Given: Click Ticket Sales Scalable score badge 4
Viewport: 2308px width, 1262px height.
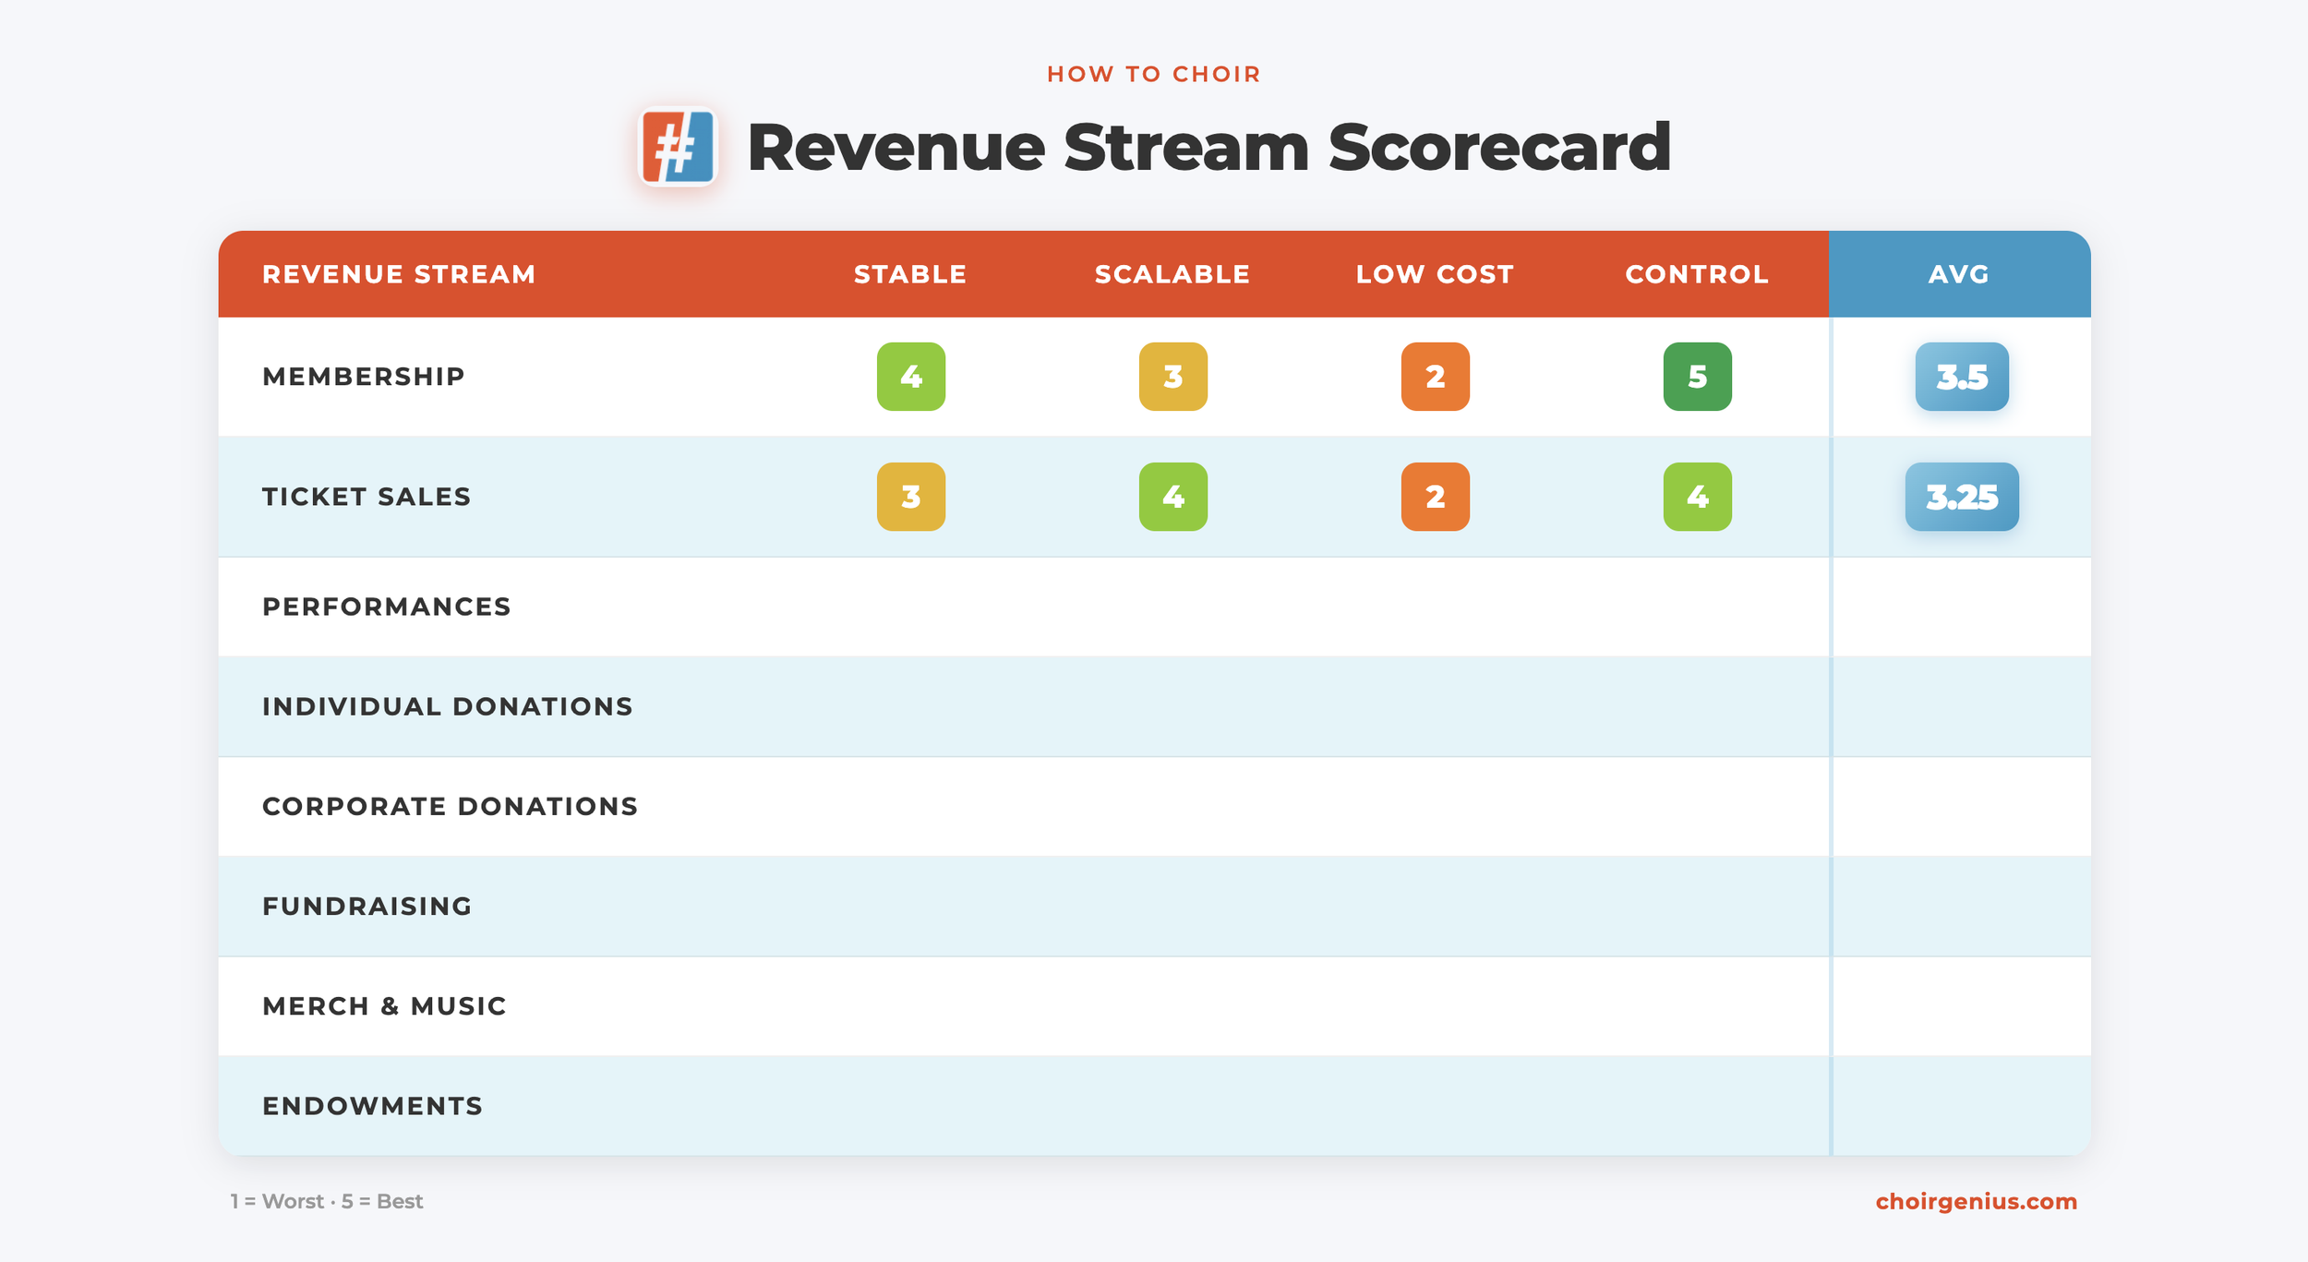Looking at the screenshot, I should (x=1172, y=497).
